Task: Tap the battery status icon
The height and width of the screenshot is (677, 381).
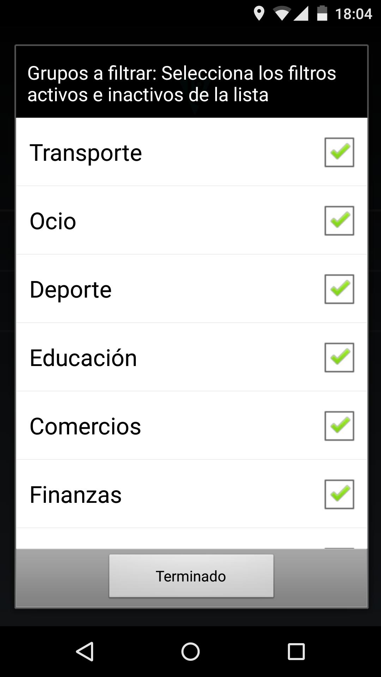Action: coord(322,14)
